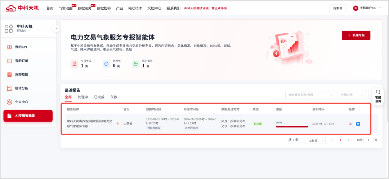Click the 电力交易气象服务专报智能体 heading
389x179 pixels.
[x=113, y=37]
